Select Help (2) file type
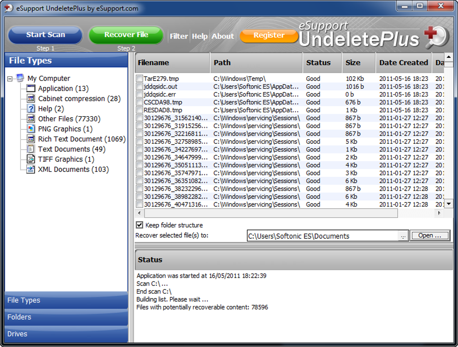 pos(51,109)
